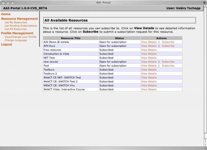View Details for Testkurs row
The width and height of the screenshot is (207, 150).
pos(149,70)
